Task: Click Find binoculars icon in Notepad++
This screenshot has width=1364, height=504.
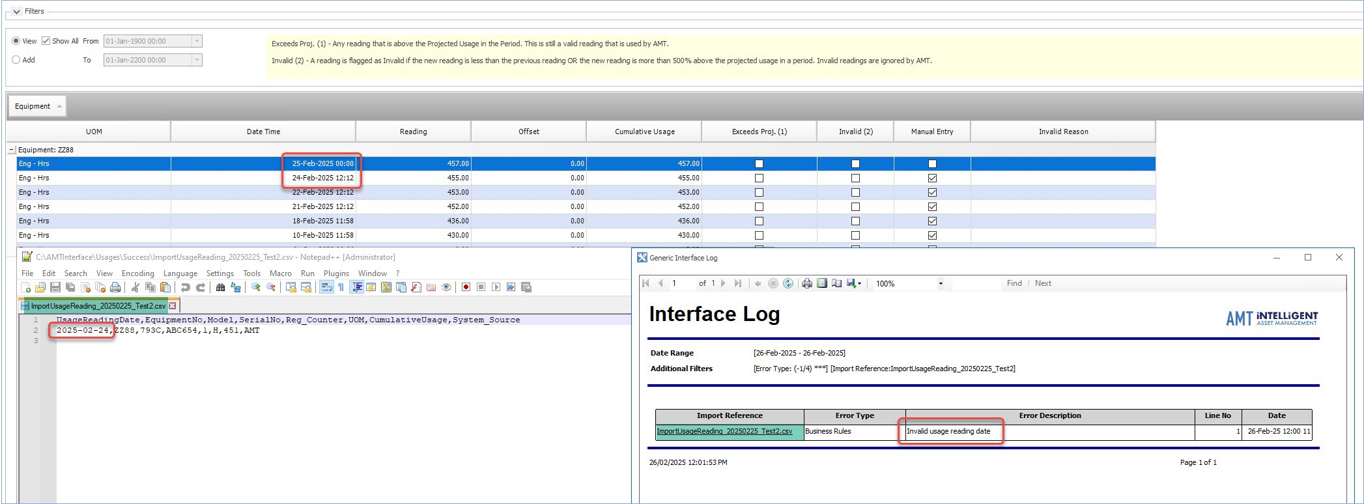Action: pos(220,287)
